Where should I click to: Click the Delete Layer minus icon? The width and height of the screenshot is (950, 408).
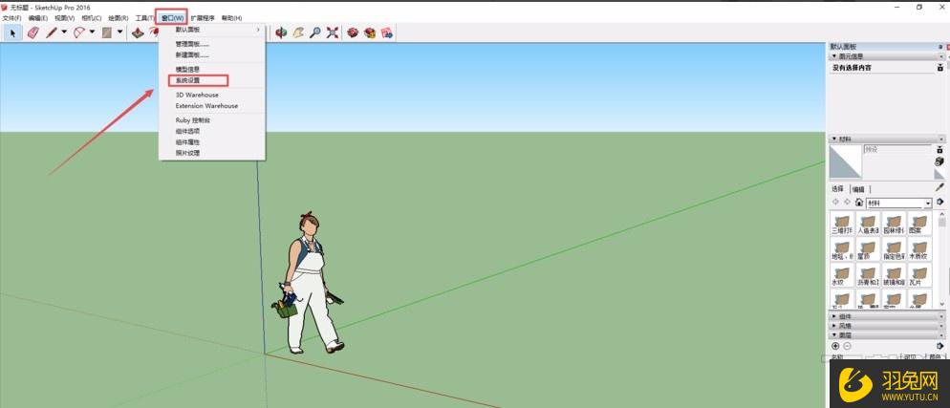pos(847,346)
